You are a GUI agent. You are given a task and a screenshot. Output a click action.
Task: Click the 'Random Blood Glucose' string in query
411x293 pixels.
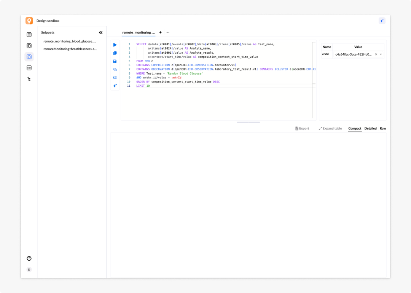click(x=185, y=73)
